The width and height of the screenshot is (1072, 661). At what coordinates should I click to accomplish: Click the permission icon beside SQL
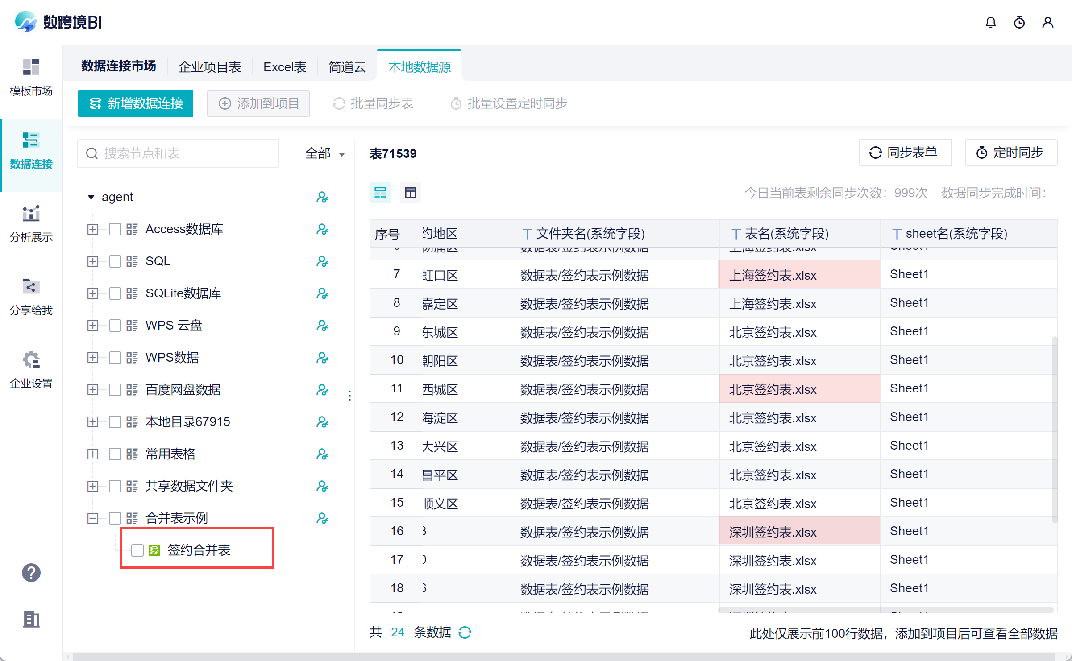pyautogui.click(x=322, y=261)
